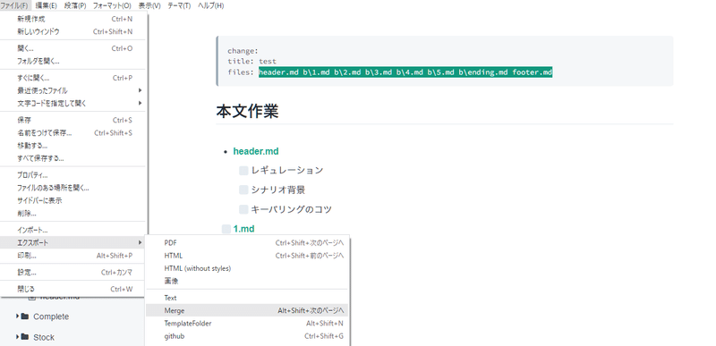Export as PDF

click(x=247, y=243)
